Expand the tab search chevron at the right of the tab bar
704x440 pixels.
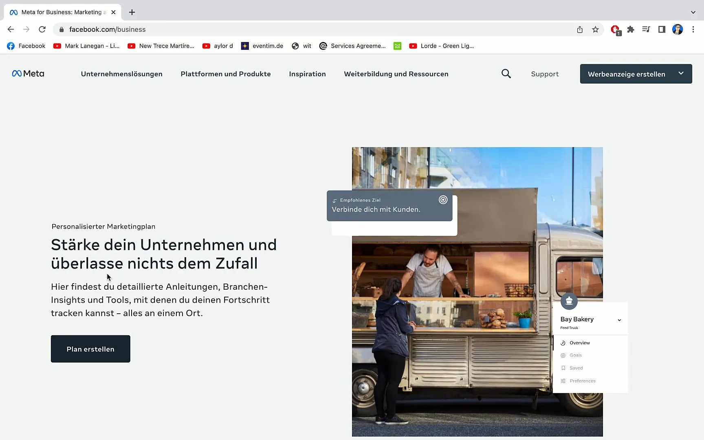pyautogui.click(x=693, y=12)
